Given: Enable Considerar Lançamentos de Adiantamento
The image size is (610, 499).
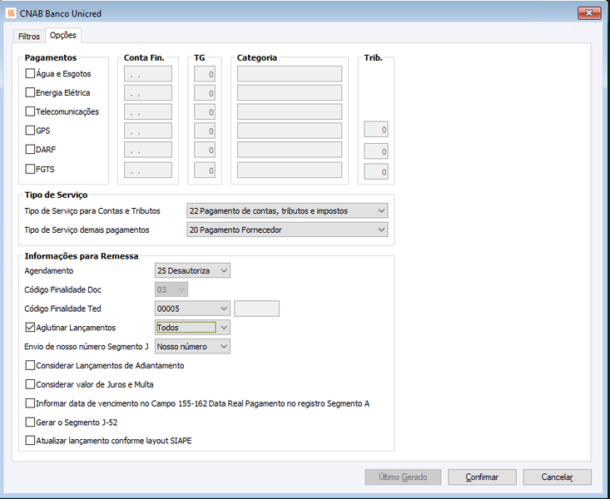Looking at the screenshot, I should 30,366.
